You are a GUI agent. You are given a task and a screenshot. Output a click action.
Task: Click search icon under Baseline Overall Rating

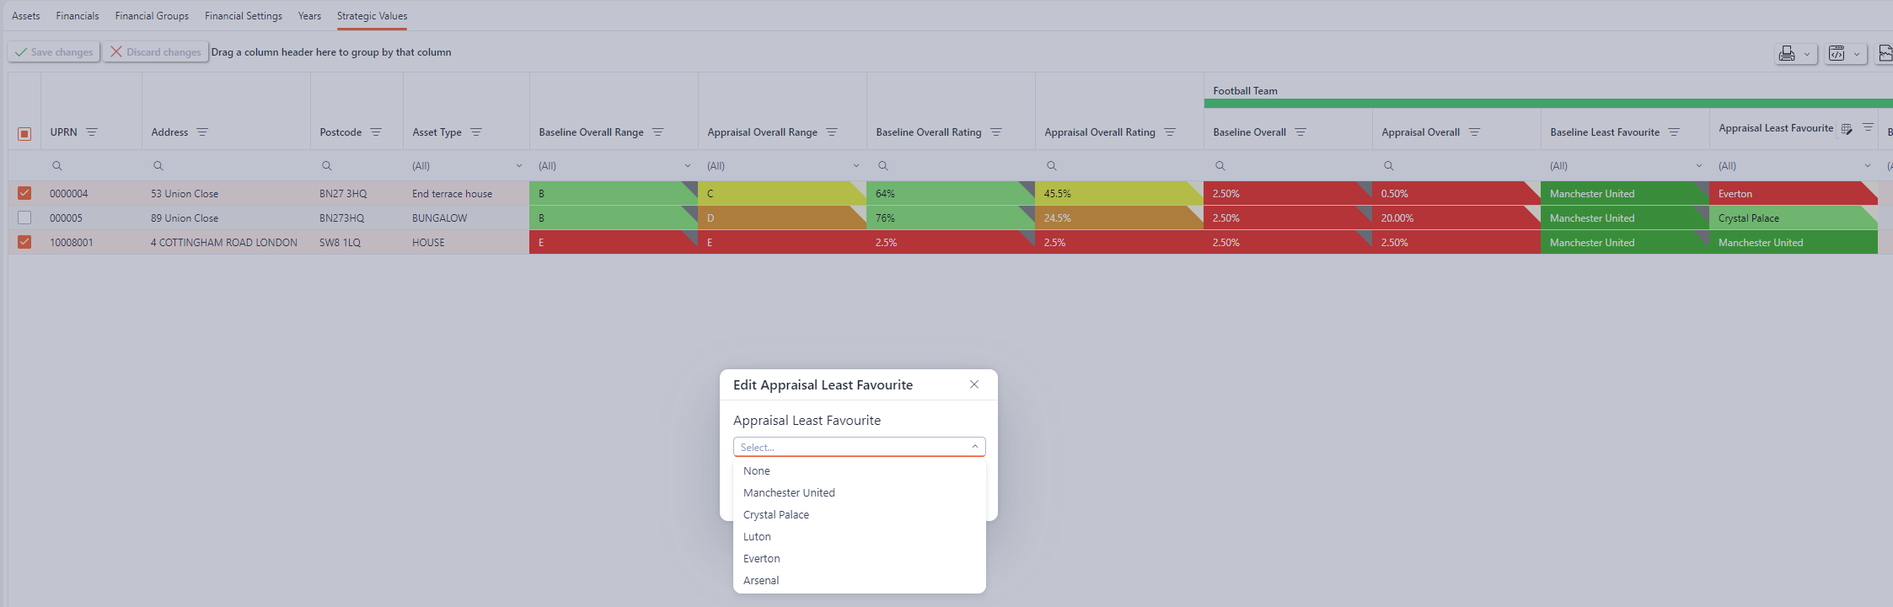point(882,166)
